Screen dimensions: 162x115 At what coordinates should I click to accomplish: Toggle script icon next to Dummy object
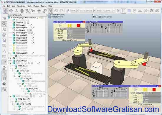[25, 22]
